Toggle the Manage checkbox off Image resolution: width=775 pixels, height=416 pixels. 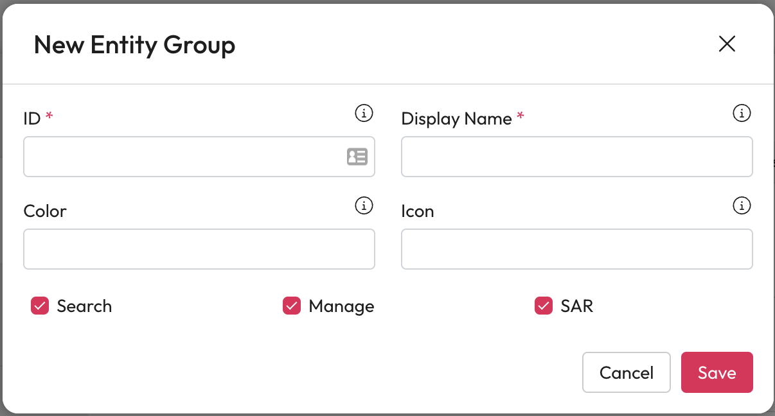[x=292, y=306]
